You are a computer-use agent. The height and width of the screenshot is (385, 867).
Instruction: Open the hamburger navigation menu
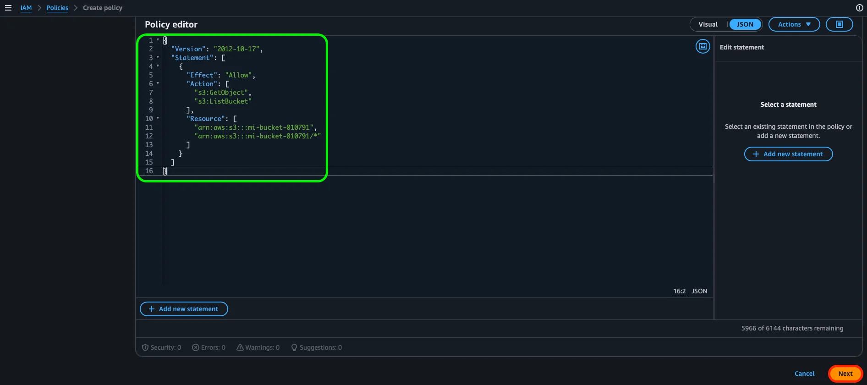(8, 8)
